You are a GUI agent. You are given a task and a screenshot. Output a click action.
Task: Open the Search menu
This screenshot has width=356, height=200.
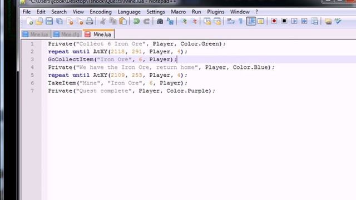coord(59,12)
